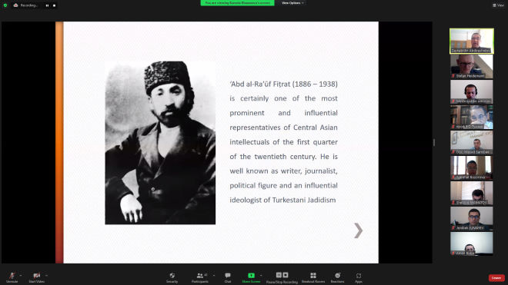
Task: Click the green Share Screen icon
Action: click(x=251, y=275)
